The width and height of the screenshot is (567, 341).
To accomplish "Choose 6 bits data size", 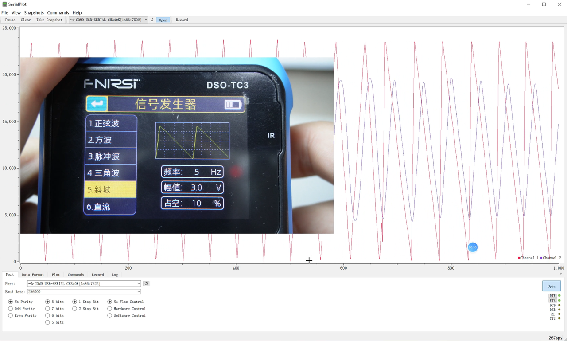I will click(54, 316).
